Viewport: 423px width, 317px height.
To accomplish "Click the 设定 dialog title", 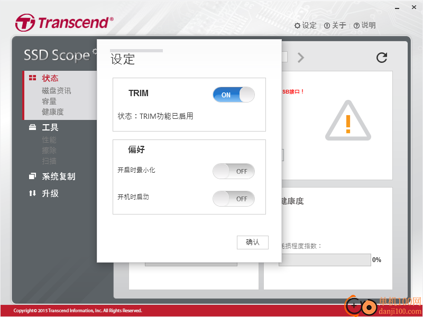I will 123,59.
